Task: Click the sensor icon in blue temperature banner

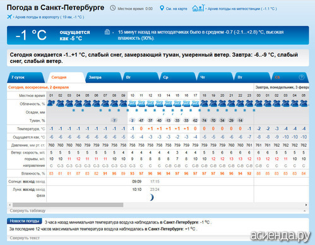Action: click(x=107, y=31)
